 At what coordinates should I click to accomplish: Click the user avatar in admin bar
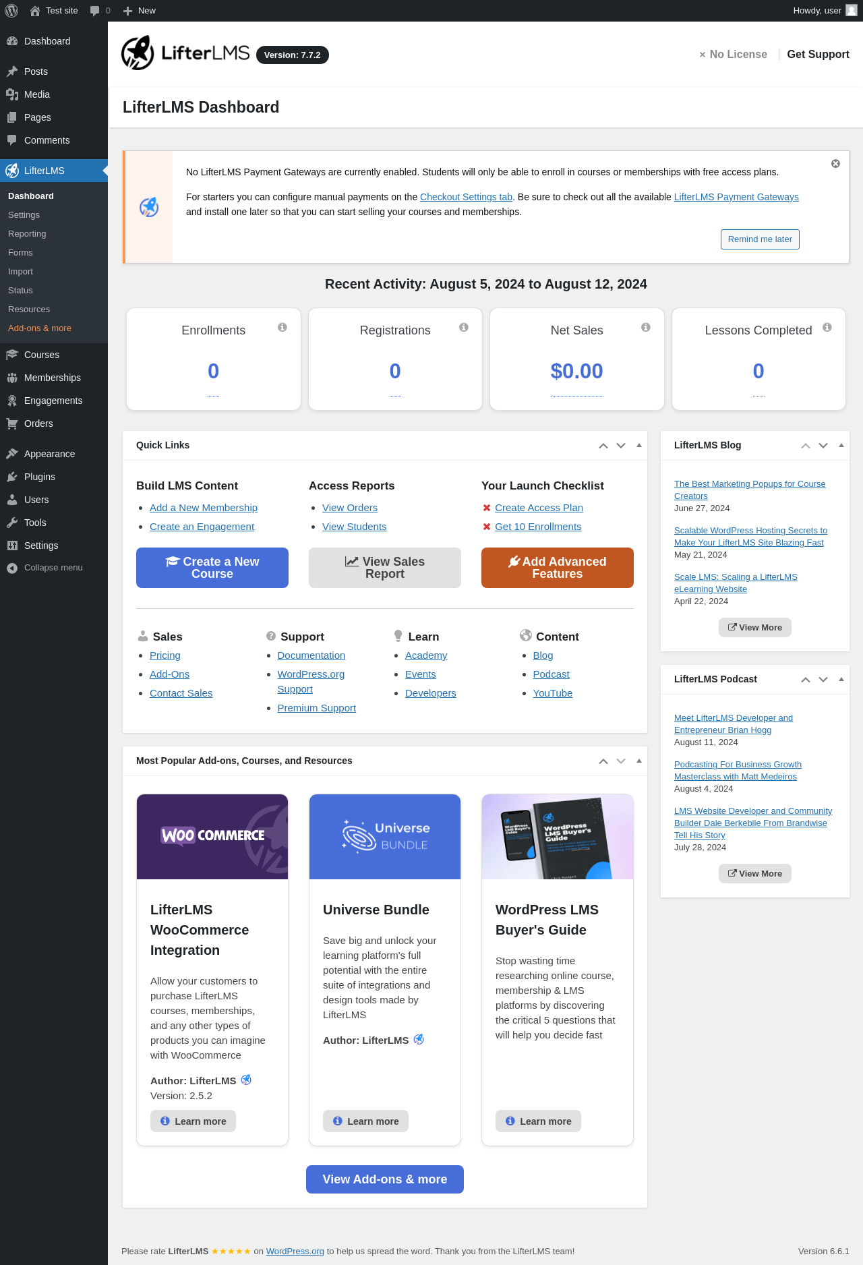coord(852,11)
